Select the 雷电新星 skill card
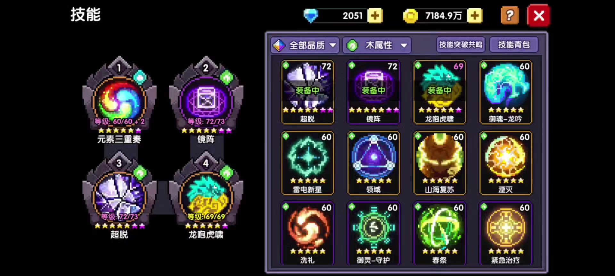 tap(307, 163)
